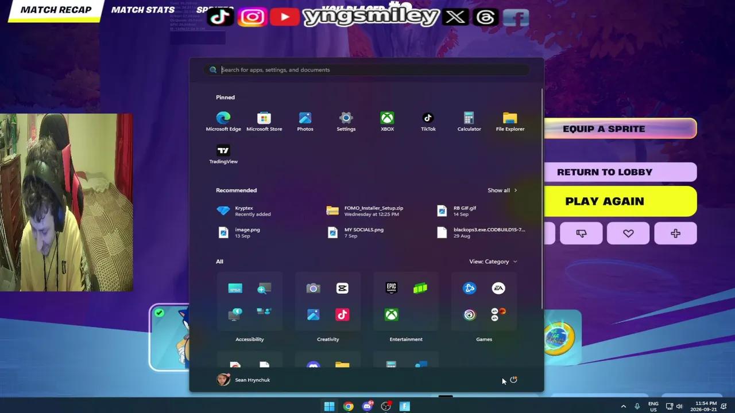The image size is (735, 413).
Task: Expand Show all recommended items
Action: [502, 190]
